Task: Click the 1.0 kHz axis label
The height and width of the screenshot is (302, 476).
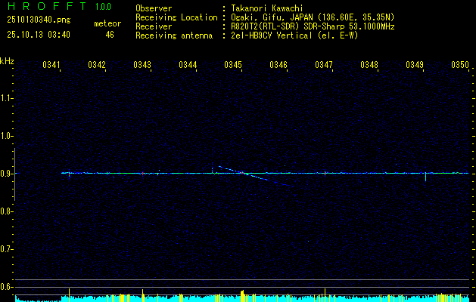Action: tap(5, 136)
